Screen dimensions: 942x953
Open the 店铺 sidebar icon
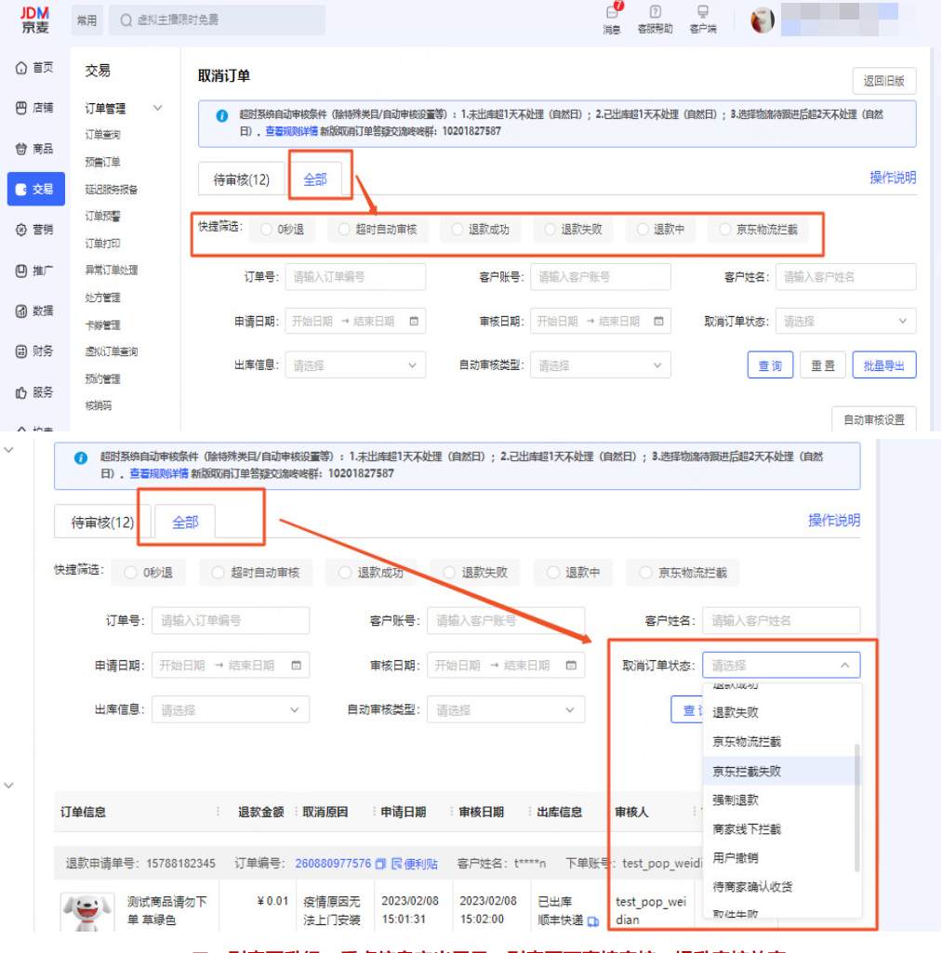(35, 109)
